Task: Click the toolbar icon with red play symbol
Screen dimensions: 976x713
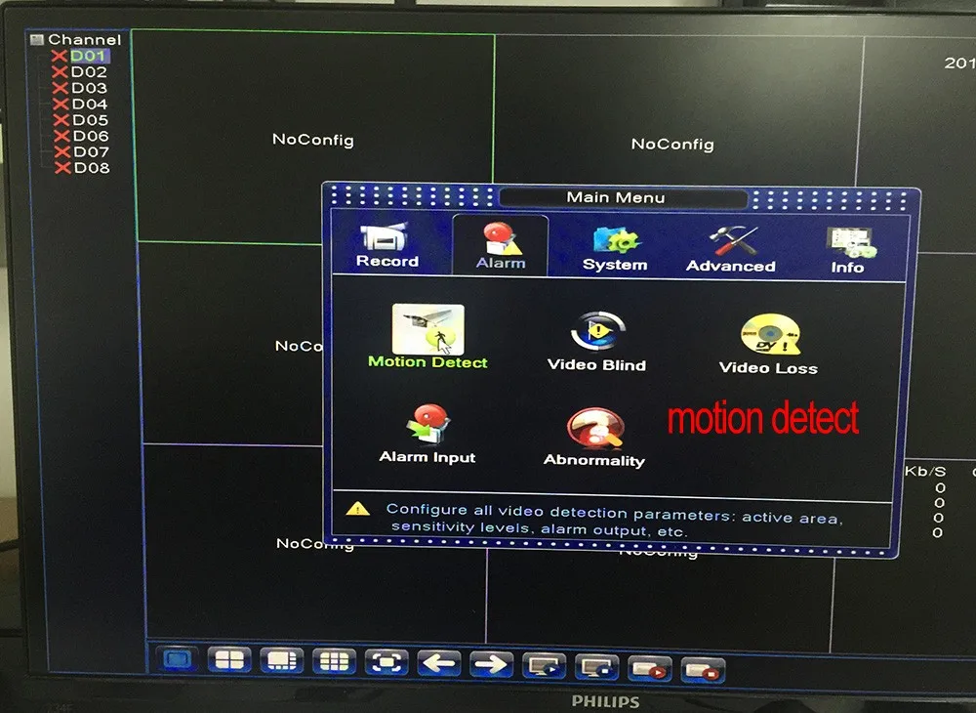Action: coord(650,669)
